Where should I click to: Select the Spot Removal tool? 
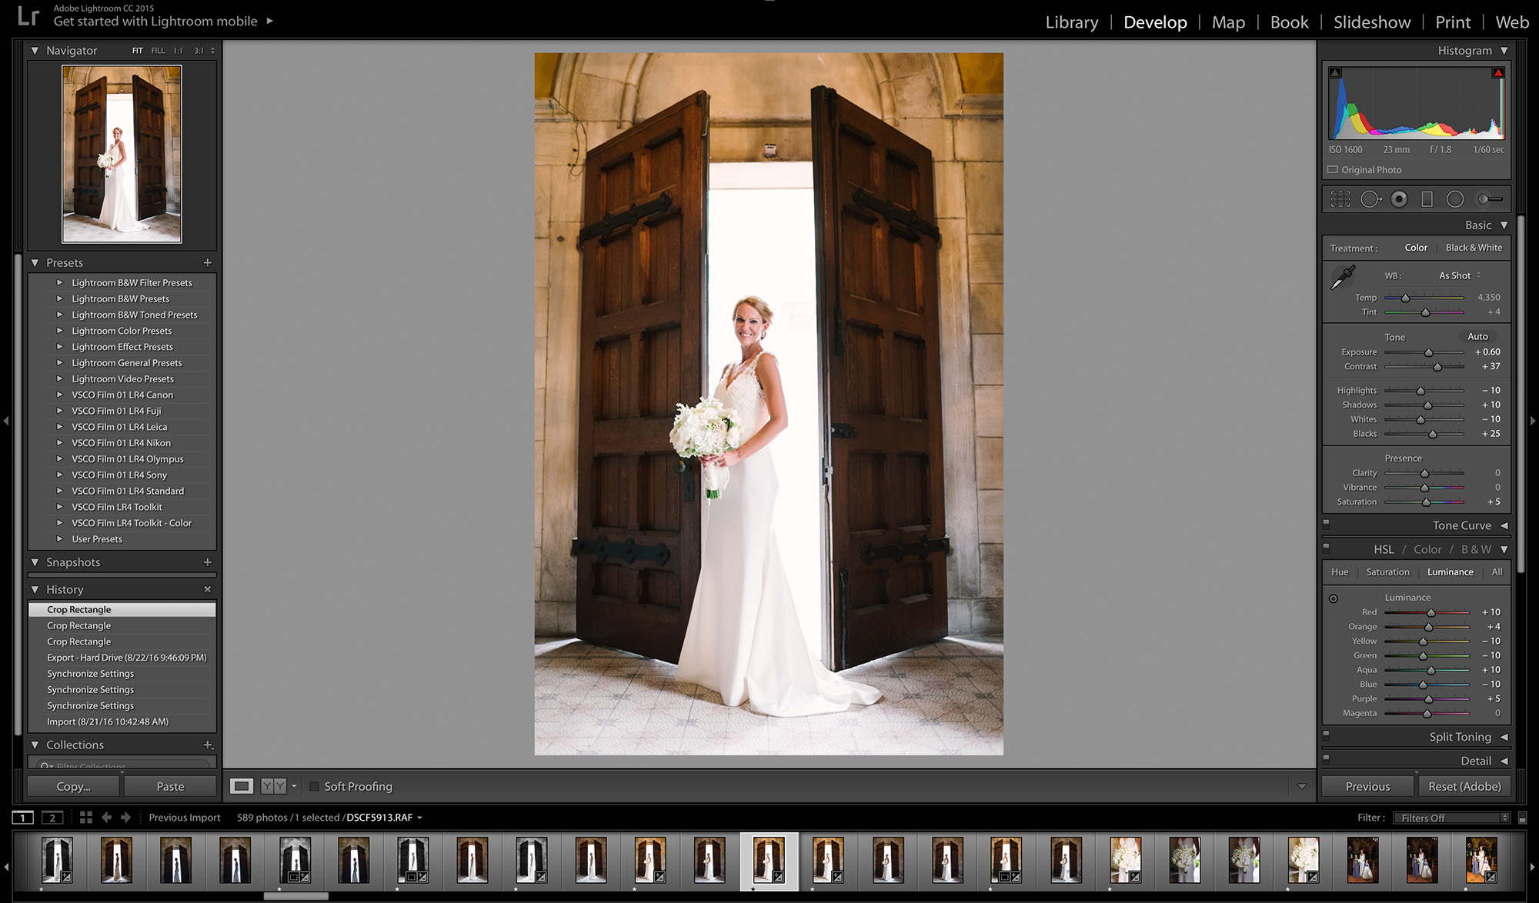[x=1370, y=199]
